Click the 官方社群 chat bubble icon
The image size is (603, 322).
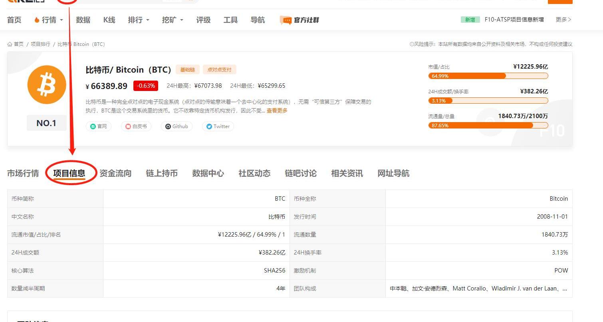[286, 20]
